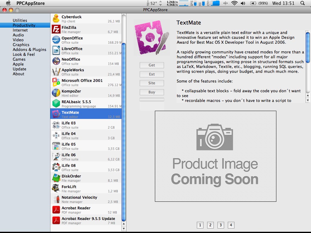
Task: Select the Internet category
Action: [x=20, y=30]
